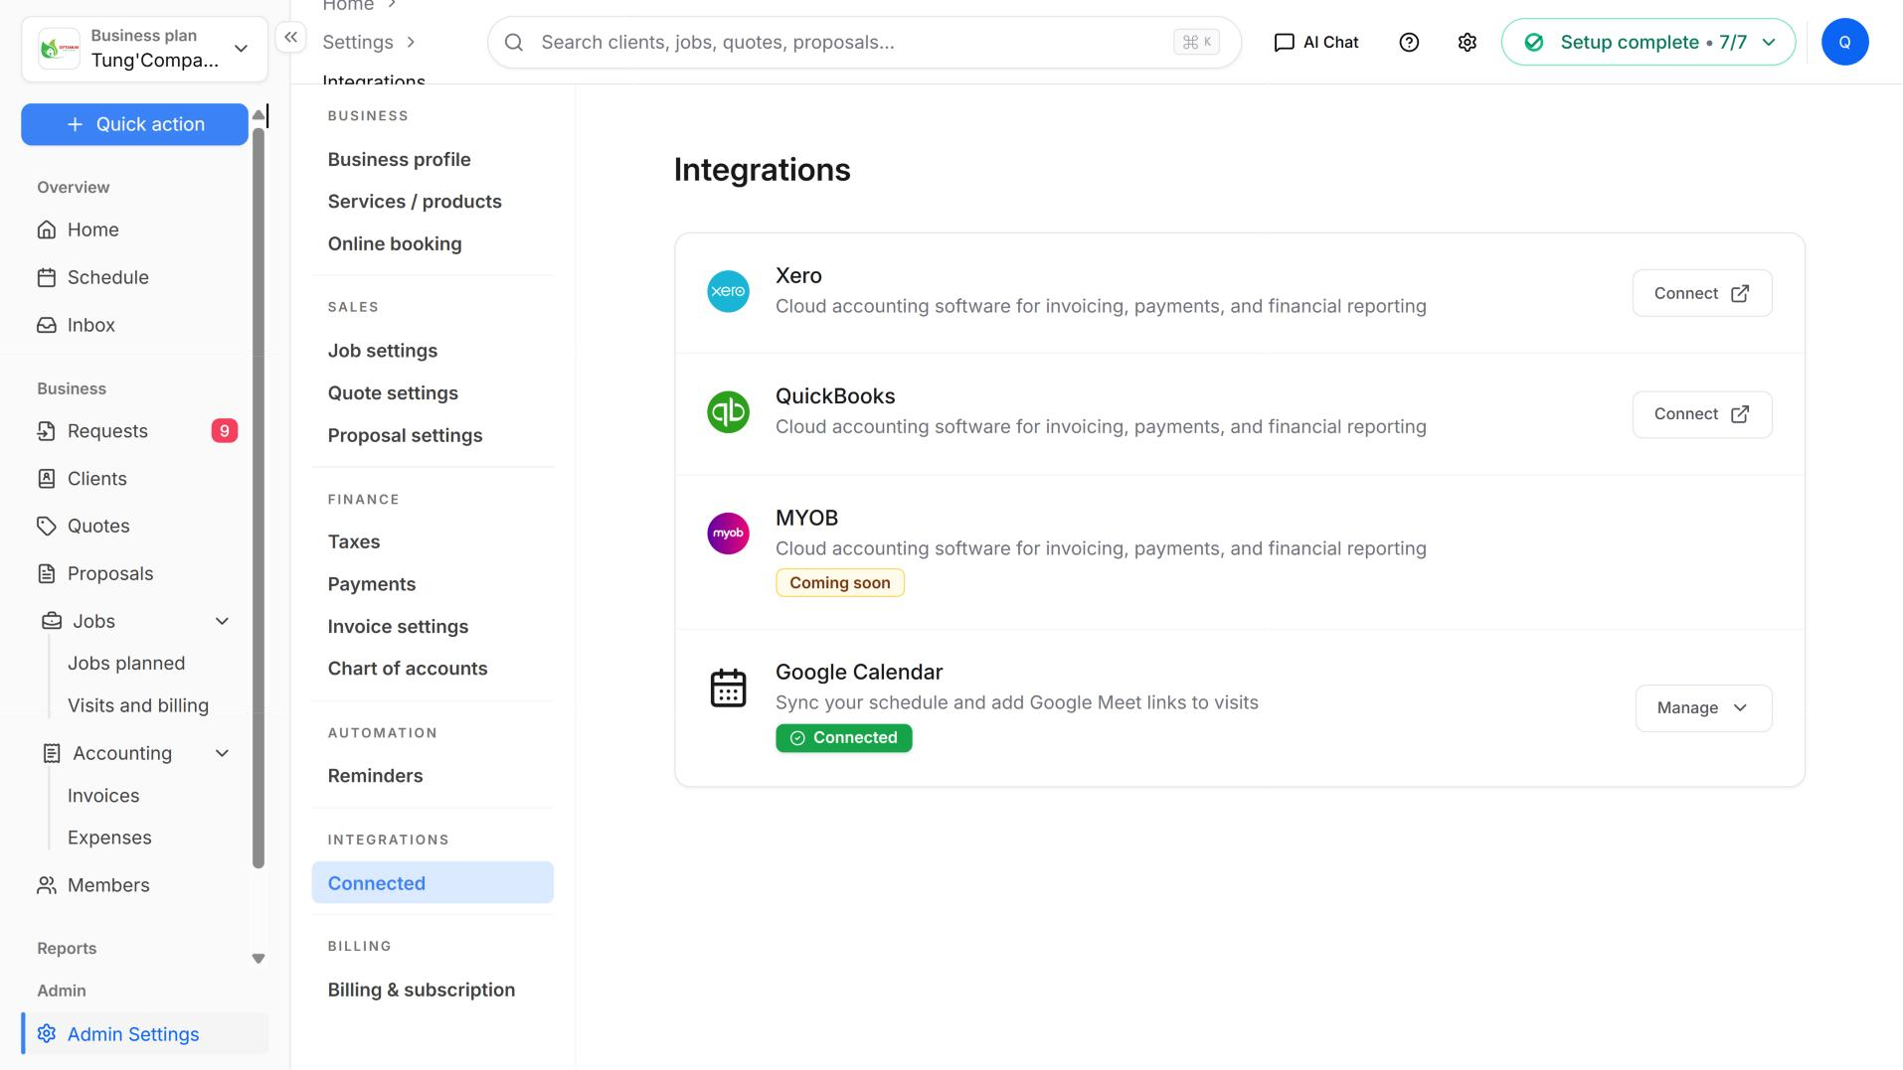Open Expenses under Accounting
1903x1070 pixels.
point(109,838)
